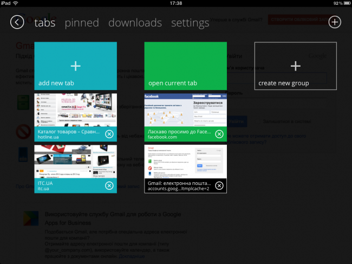The width and height of the screenshot is (352, 264).
Task: Close the hotline.ua tab
Action: point(109,134)
